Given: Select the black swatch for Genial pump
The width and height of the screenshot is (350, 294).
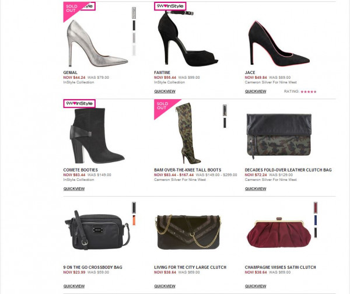Looking at the screenshot, I should point(134,25).
